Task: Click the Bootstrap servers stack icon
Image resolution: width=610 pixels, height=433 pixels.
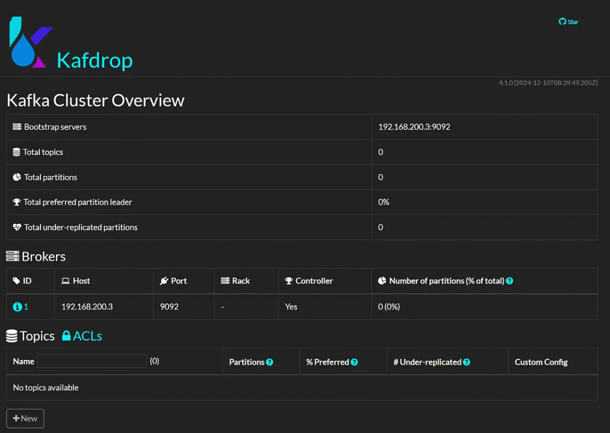Action: (x=17, y=127)
